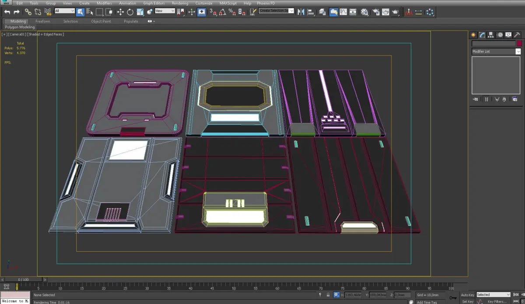The height and width of the screenshot is (304, 525).
Task: Click Select and Manipulate tool
Action: tap(192, 12)
